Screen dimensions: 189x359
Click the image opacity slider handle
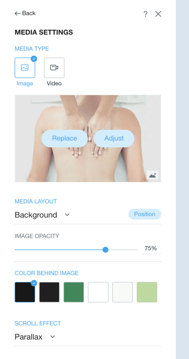pos(105,250)
